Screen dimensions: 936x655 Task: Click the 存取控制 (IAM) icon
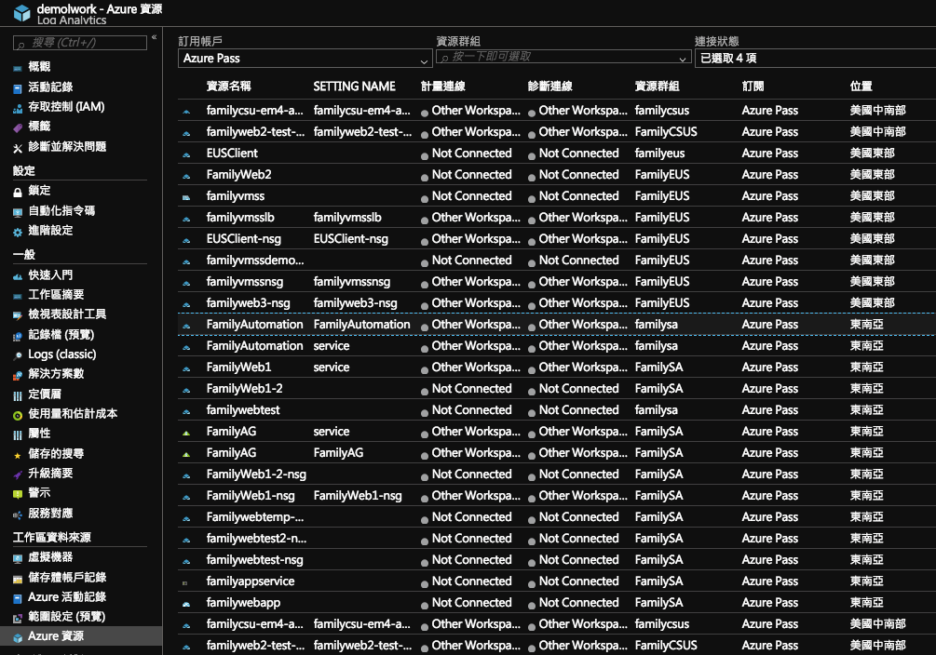click(x=18, y=108)
